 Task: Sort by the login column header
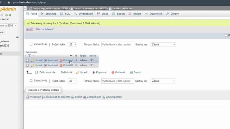pos(83,56)
